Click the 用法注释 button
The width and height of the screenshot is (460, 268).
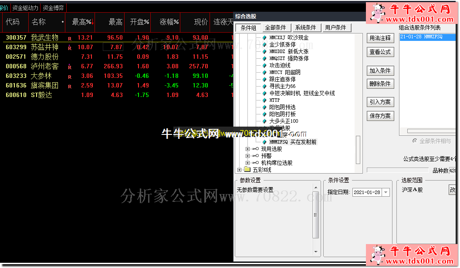[x=380, y=38]
